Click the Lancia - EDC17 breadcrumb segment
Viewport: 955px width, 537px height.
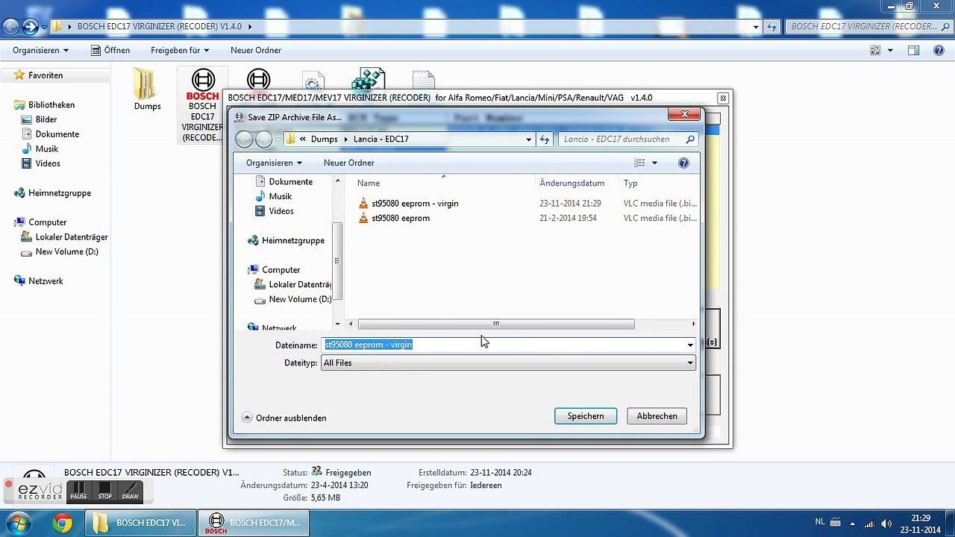pyautogui.click(x=381, y=139)
